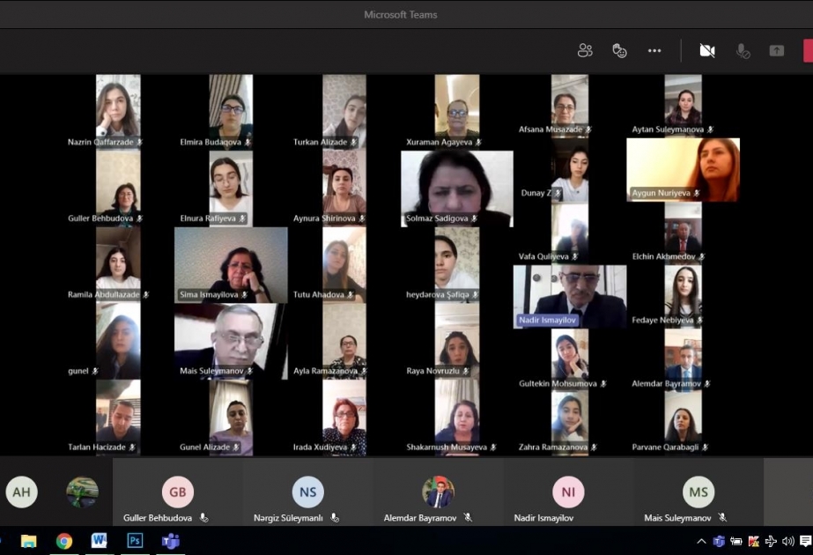Click muted mic icon beside Mais Suleymanov
The width and height of the screenshot is (813, 555).
(722, 518)
